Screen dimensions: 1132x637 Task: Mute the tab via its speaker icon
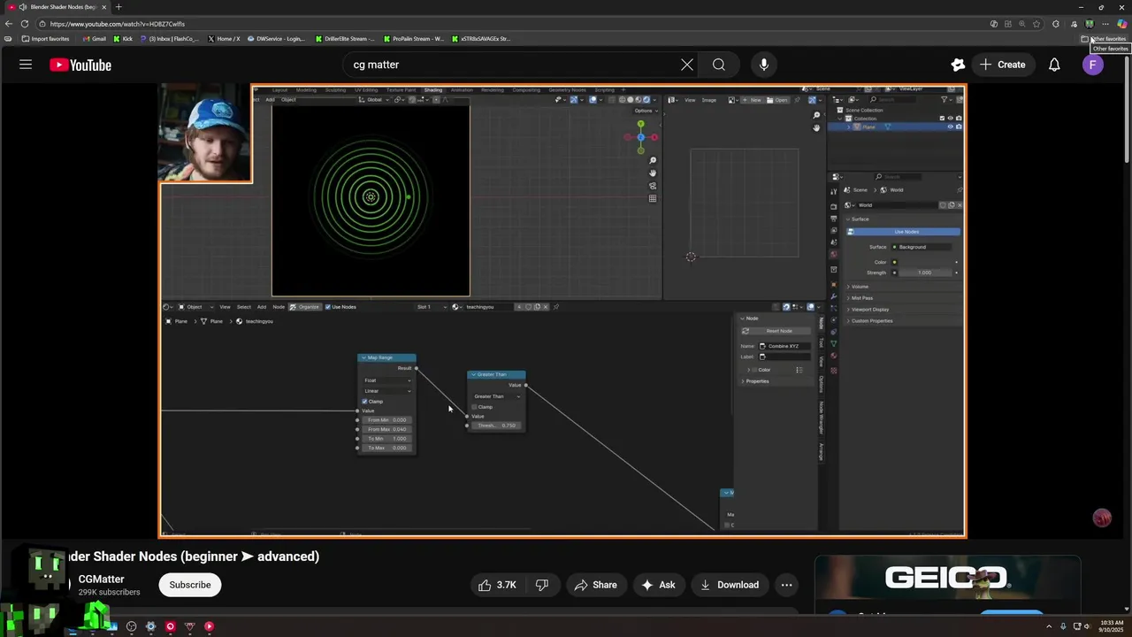tap(22, 7)
